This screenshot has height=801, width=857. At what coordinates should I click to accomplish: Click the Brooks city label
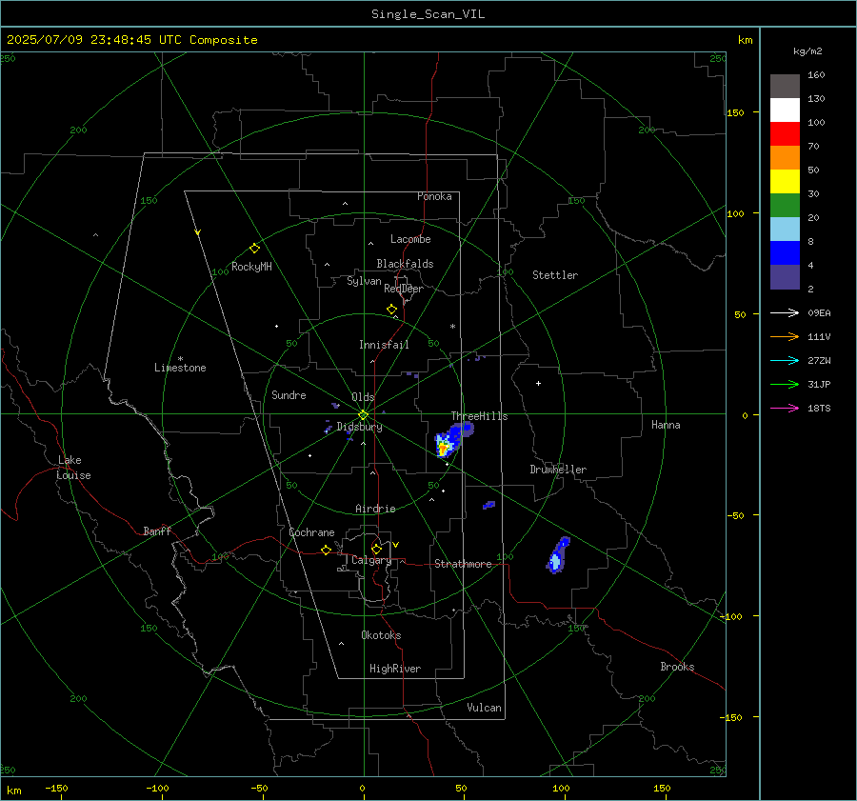[x=677, y=667]
